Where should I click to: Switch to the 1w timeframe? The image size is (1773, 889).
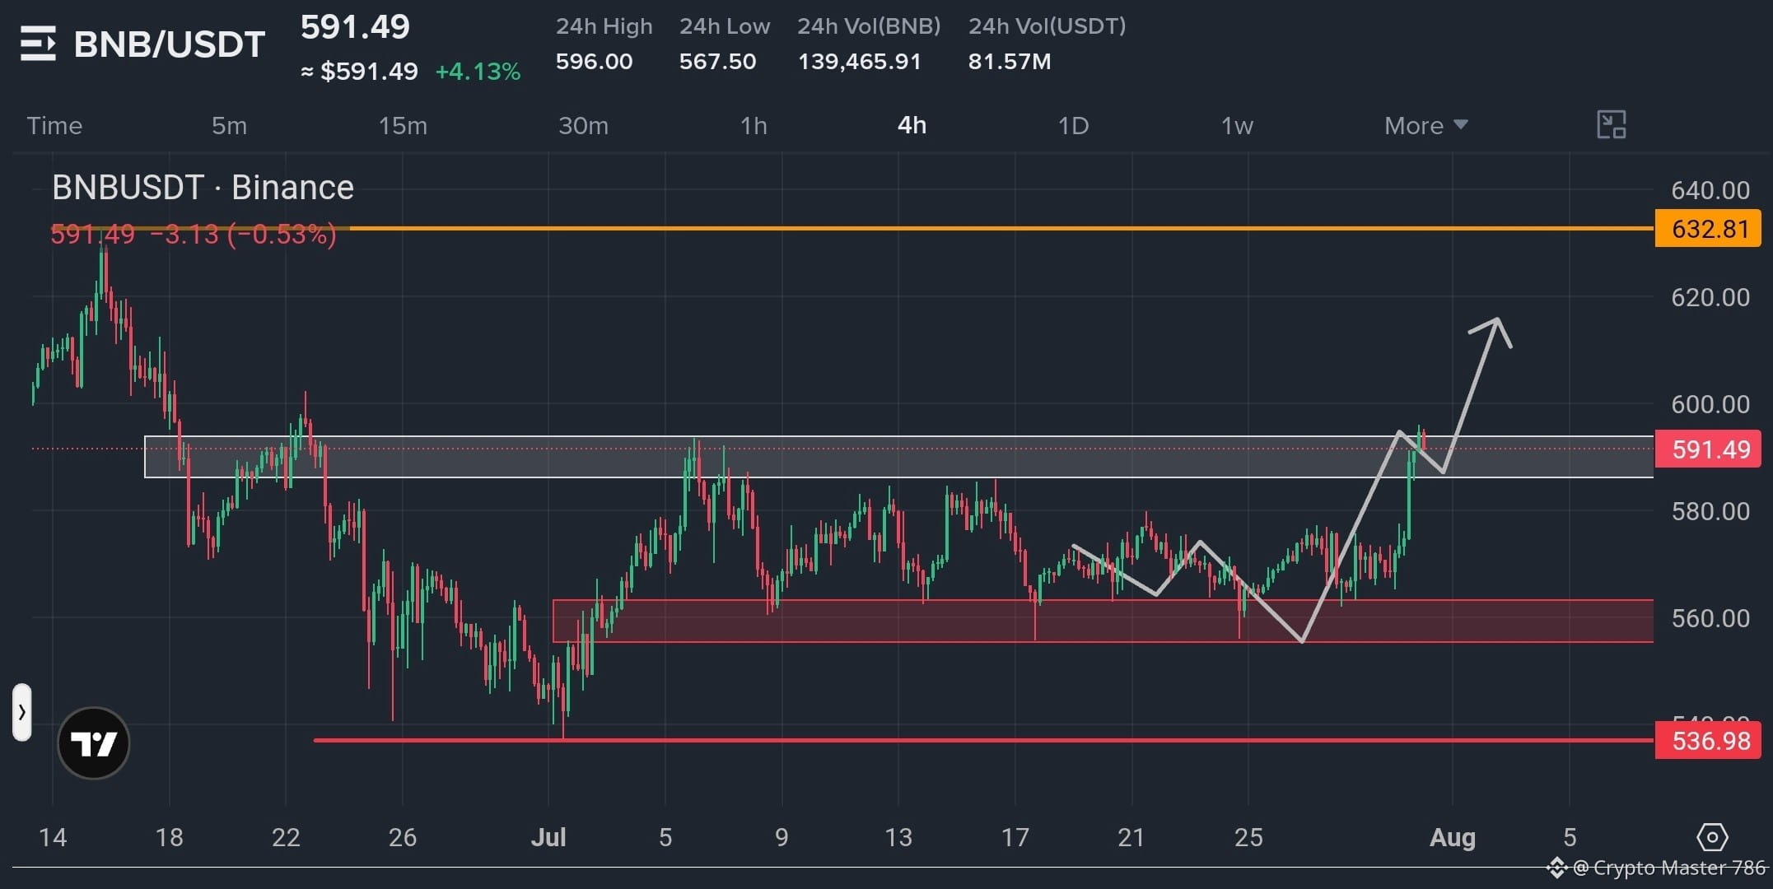tap(1237, 125)
